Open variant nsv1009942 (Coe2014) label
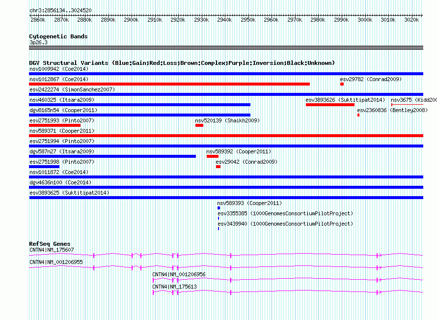The height and width of the screenshot is (320, 437). pyautogui.click(x=59, y=69)
